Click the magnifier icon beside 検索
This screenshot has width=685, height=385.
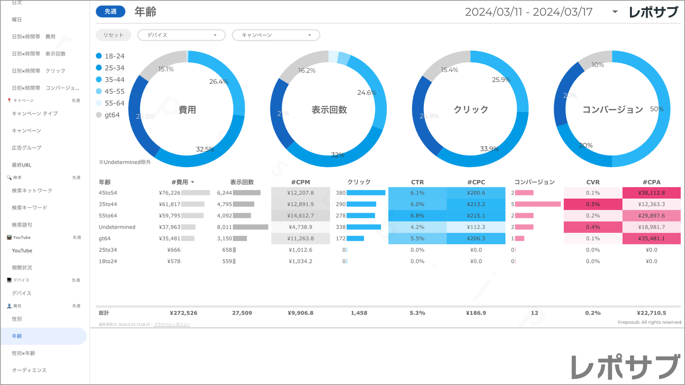pos(9,178)
